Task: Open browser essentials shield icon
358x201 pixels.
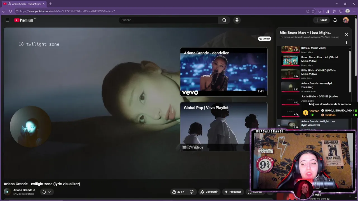Action: [341, 11]
